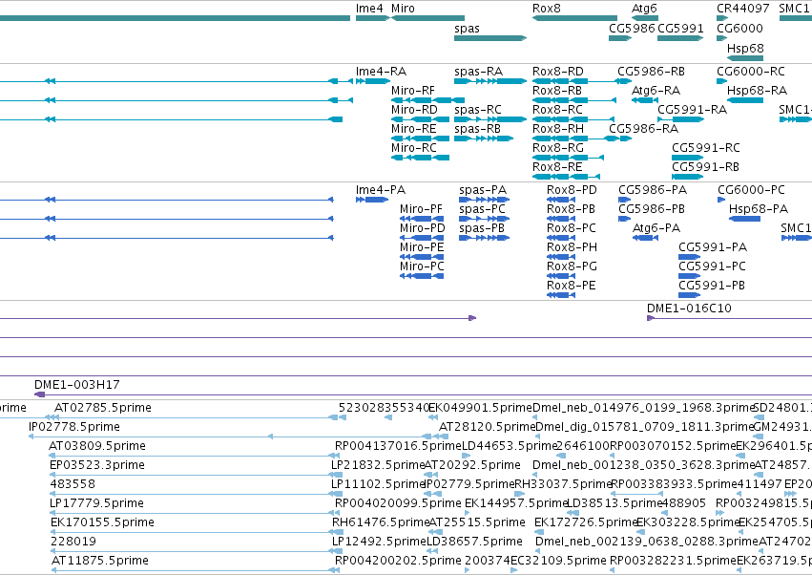Open the EP03523.3prime cDNA label
This screenshot has width=812, height=575.
[x=97, y=466]
